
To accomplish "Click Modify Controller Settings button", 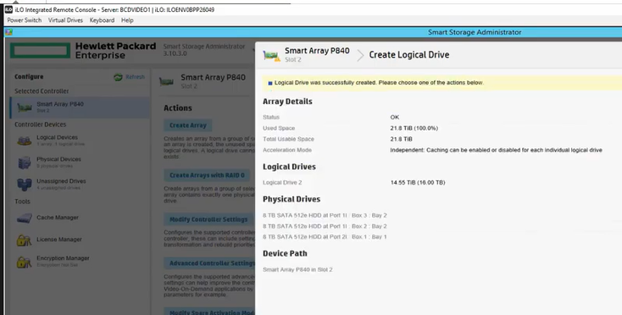I will click(x=208, y=219).
